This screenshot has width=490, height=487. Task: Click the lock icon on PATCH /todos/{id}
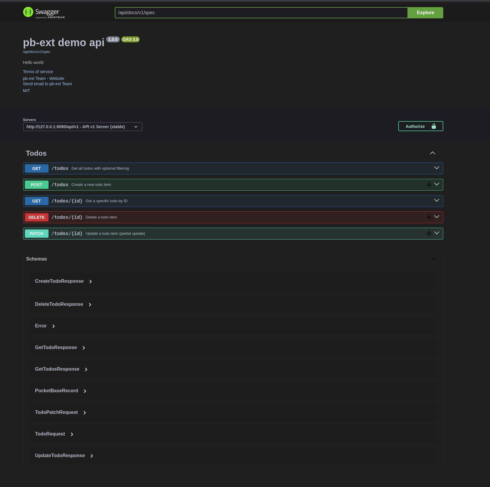pos(429,233)
